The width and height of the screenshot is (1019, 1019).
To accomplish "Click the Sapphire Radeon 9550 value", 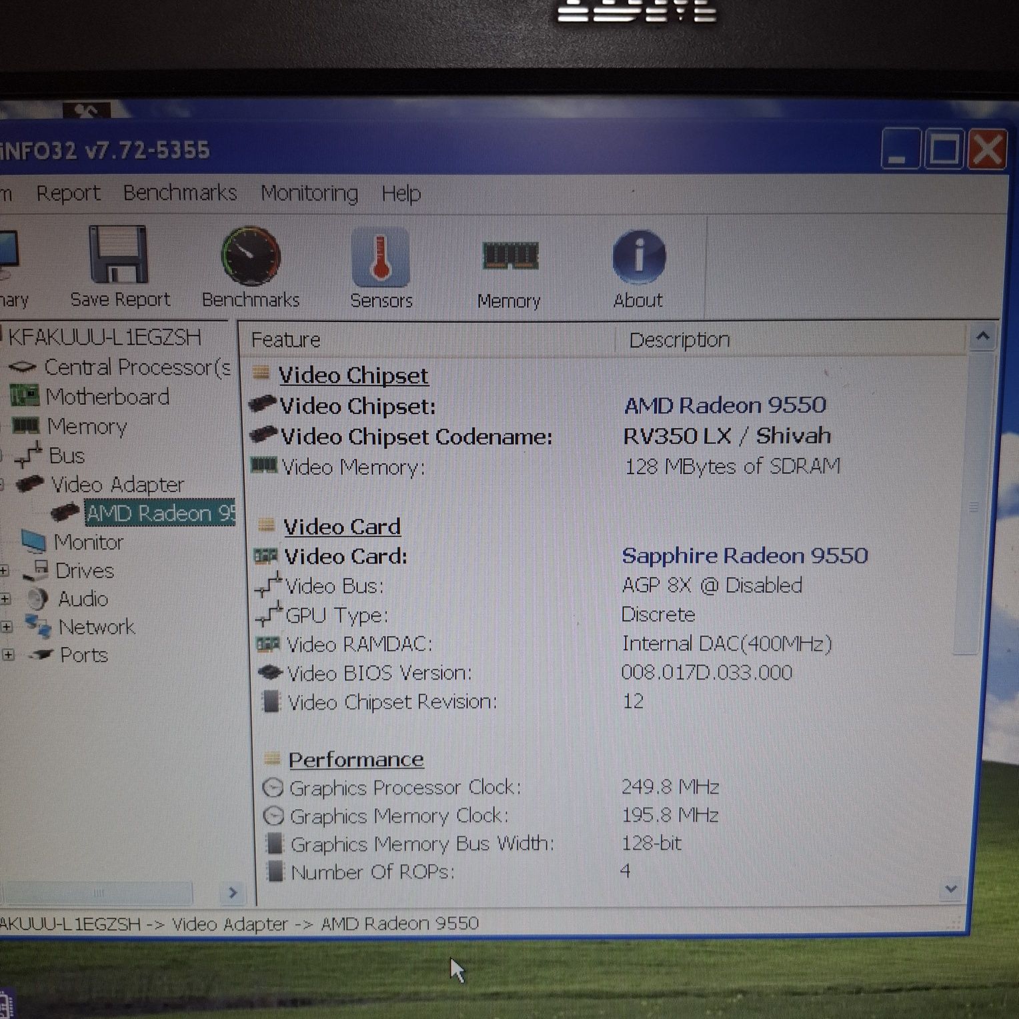I will (x=745, y=556).
